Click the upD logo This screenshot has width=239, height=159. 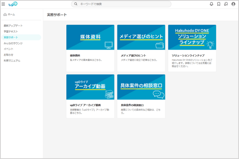pyautogui.click(x=13, y=4)
